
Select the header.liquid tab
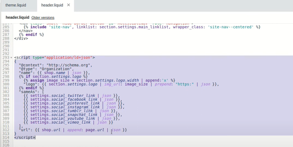pos(52,5)
